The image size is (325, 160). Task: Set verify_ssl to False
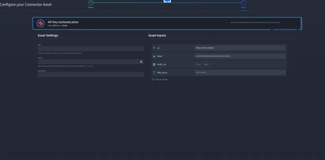coord(206,64)
